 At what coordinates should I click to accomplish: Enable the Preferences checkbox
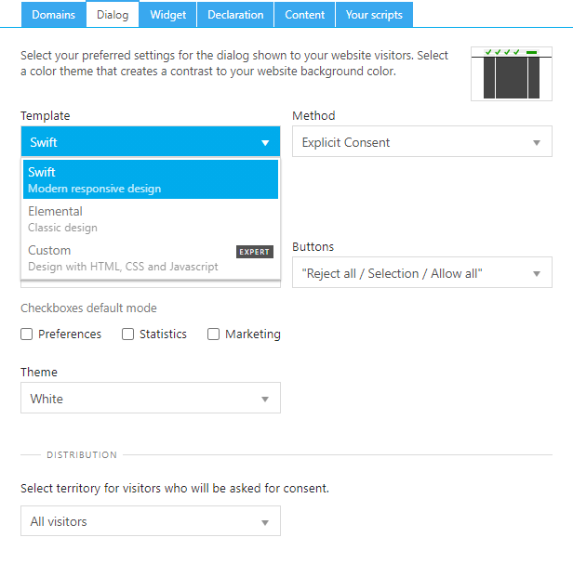tap(27, 334)
